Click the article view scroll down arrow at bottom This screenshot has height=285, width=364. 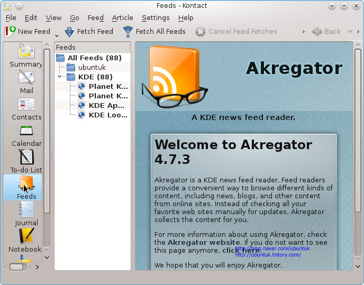358,267
